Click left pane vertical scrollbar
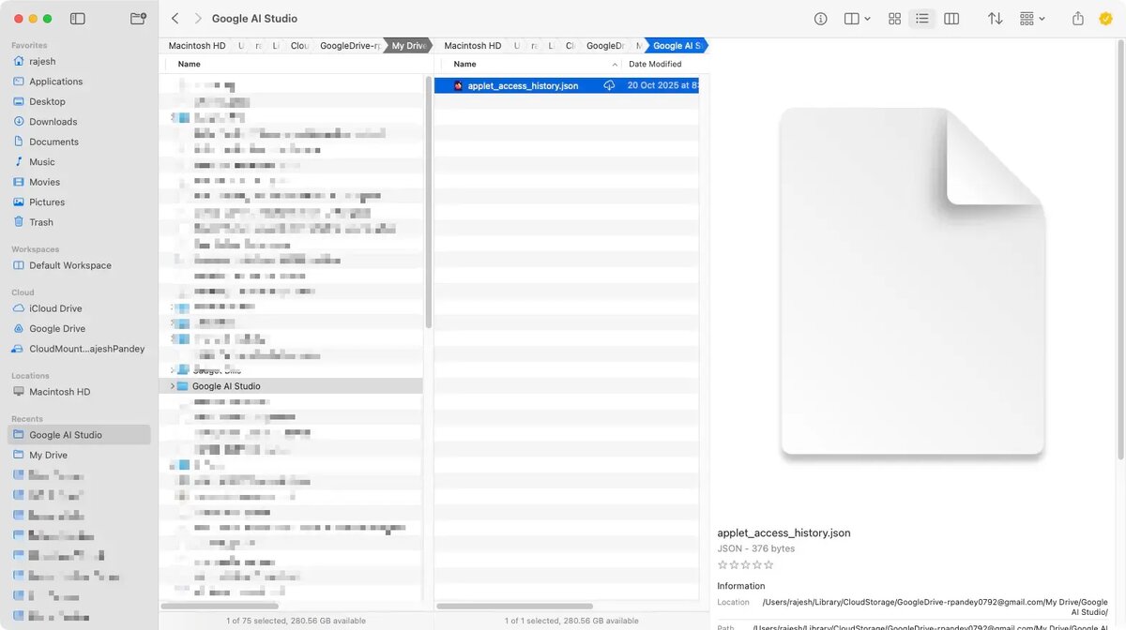Viewport: 1126px width, 630px height. coord(429,202)
